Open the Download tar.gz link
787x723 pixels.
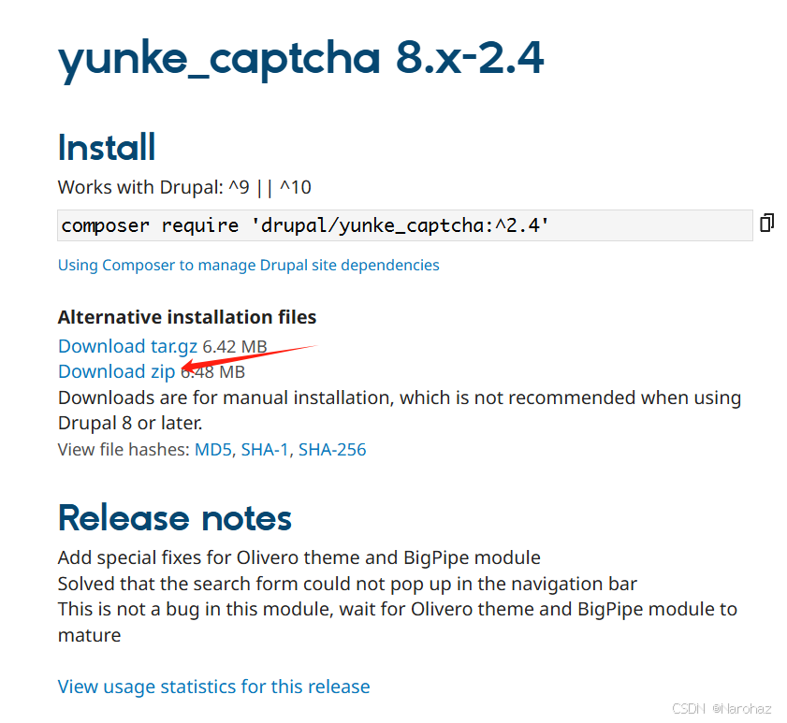pos(127,346)
